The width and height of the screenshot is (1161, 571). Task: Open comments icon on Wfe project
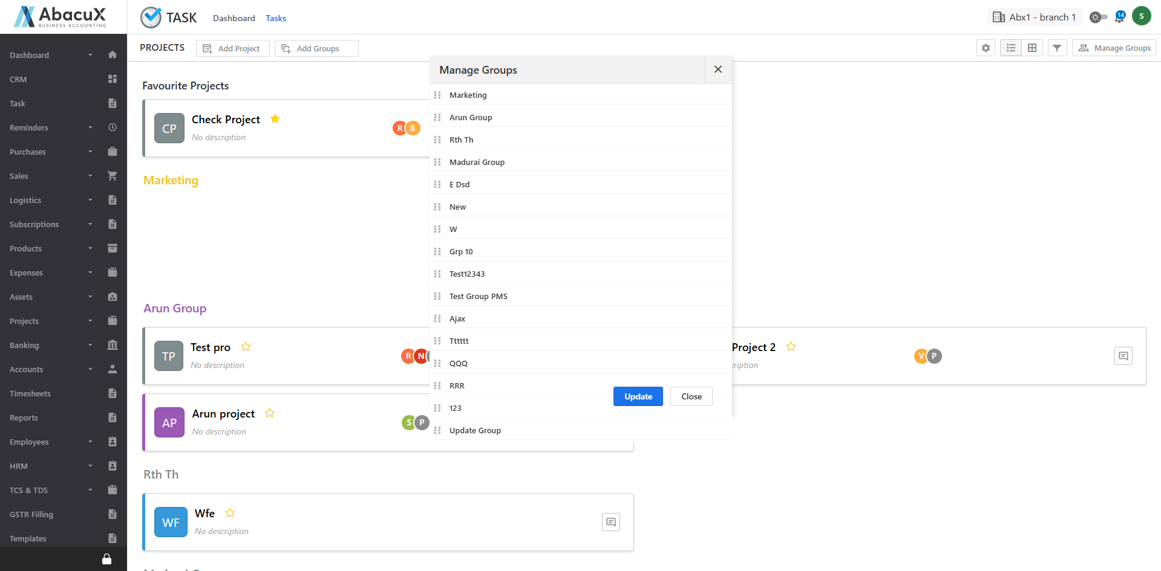611,522
